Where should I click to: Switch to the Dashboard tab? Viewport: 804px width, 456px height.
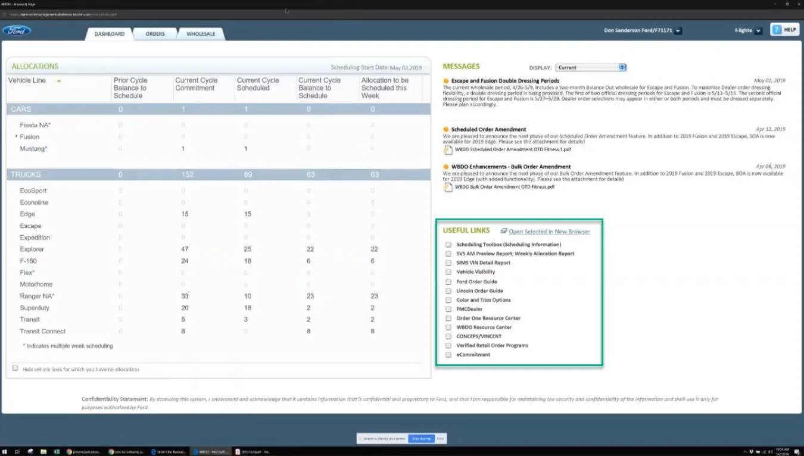[110, 34]
